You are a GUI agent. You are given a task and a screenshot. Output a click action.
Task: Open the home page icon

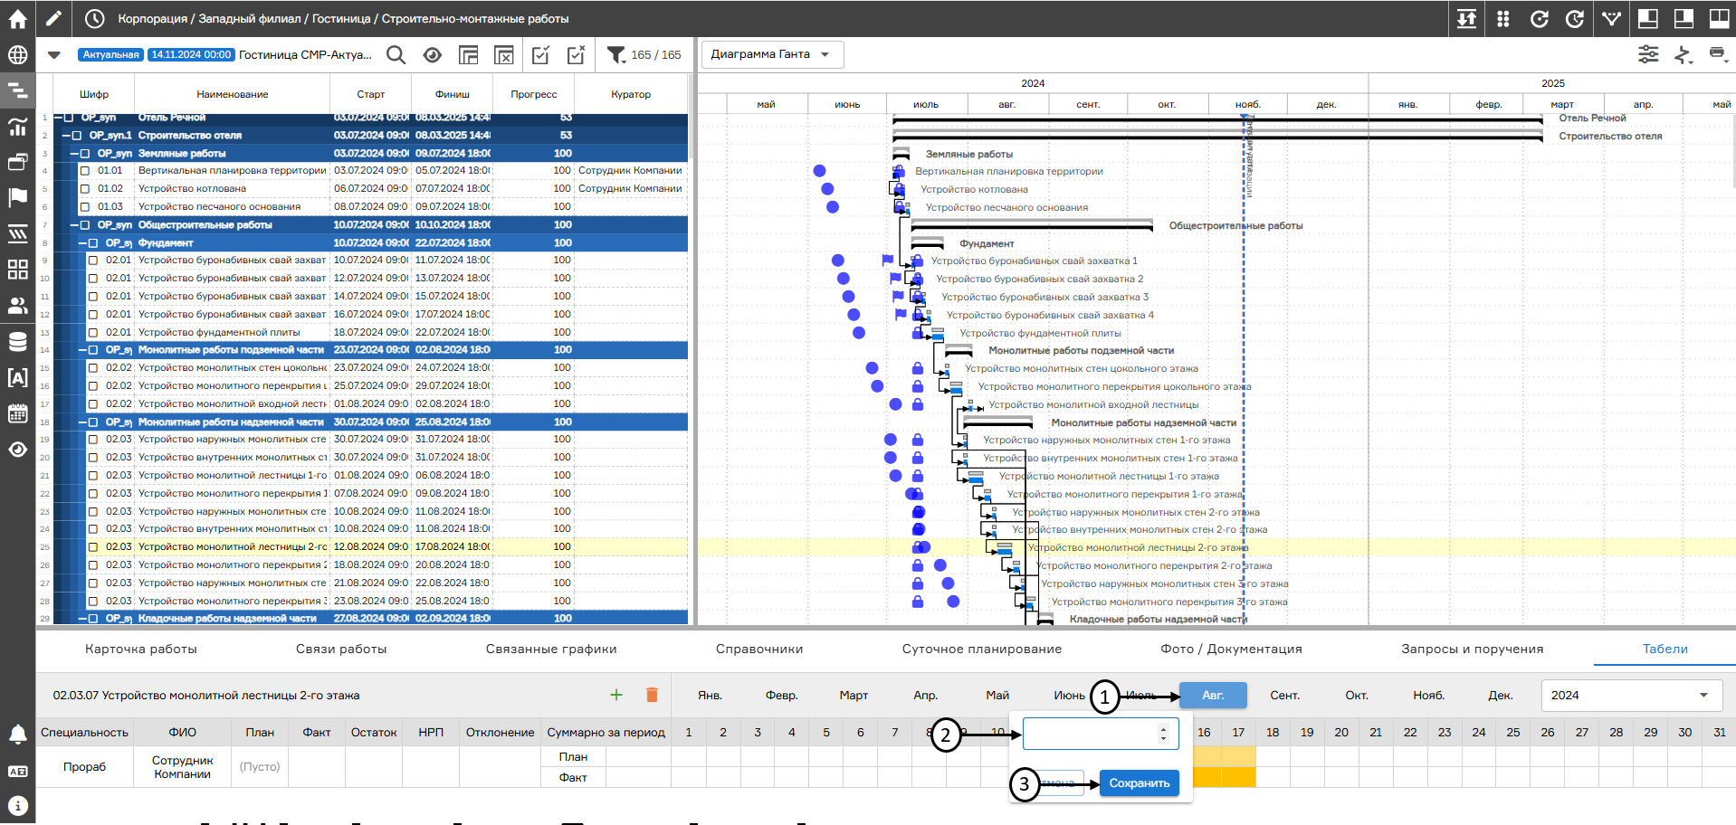click(17, 18)
